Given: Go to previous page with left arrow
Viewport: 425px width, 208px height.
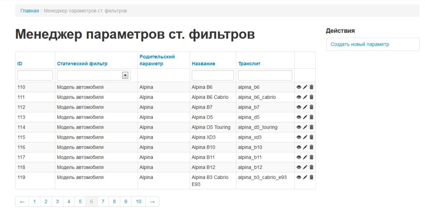Looking at the screenshot, I should 22,201.
